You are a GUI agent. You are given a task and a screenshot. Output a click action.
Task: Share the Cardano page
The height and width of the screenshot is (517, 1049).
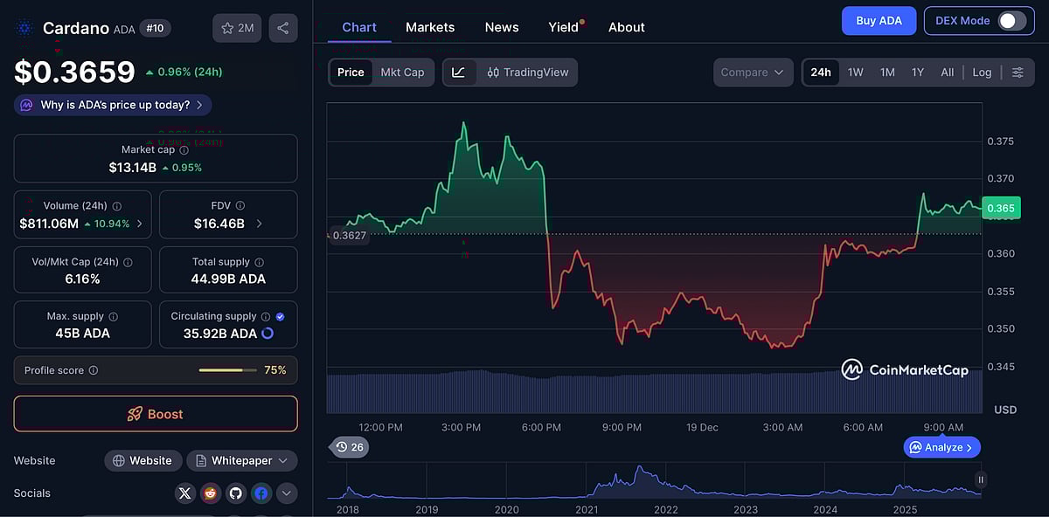pos(282,27)
